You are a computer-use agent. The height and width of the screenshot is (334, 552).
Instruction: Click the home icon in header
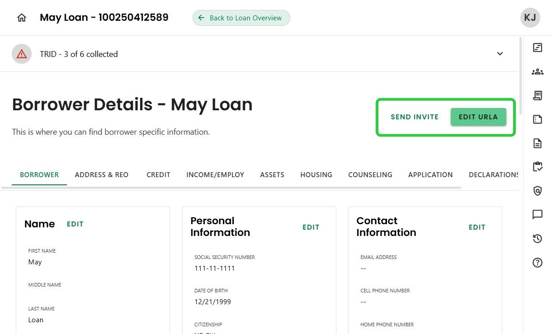(x=21, y=18)
